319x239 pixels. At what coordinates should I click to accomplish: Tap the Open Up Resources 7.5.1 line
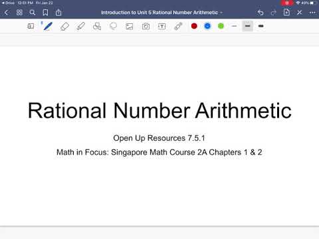(159, 138)
